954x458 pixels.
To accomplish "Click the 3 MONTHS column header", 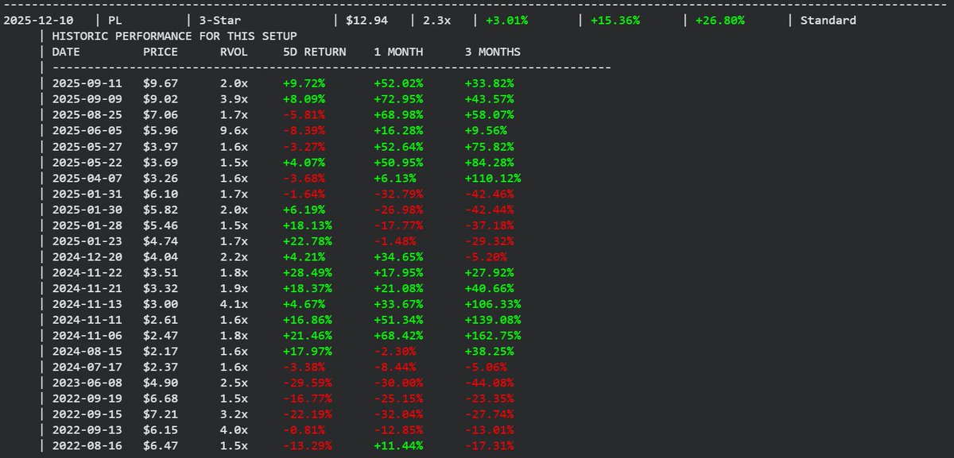I will [x=493, y=52].
